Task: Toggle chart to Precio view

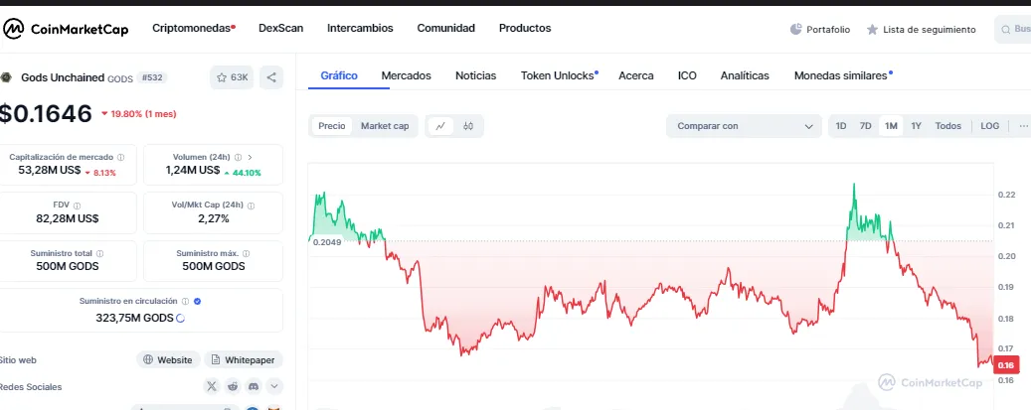Action: [332, 126]
